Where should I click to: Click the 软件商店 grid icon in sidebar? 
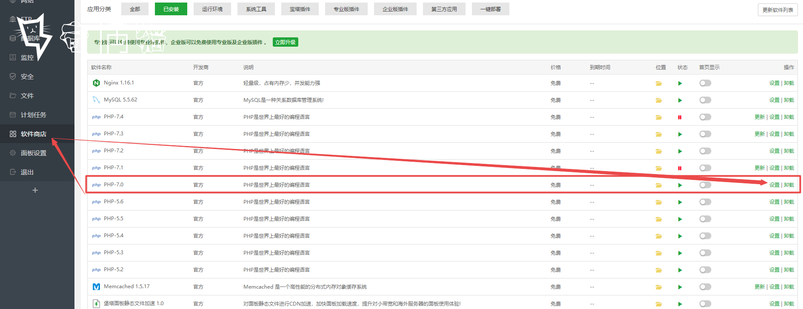pyautogui.click(x=13, y=134)
